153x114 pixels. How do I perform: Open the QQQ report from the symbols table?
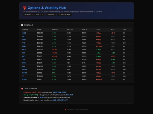click(24, 33)
